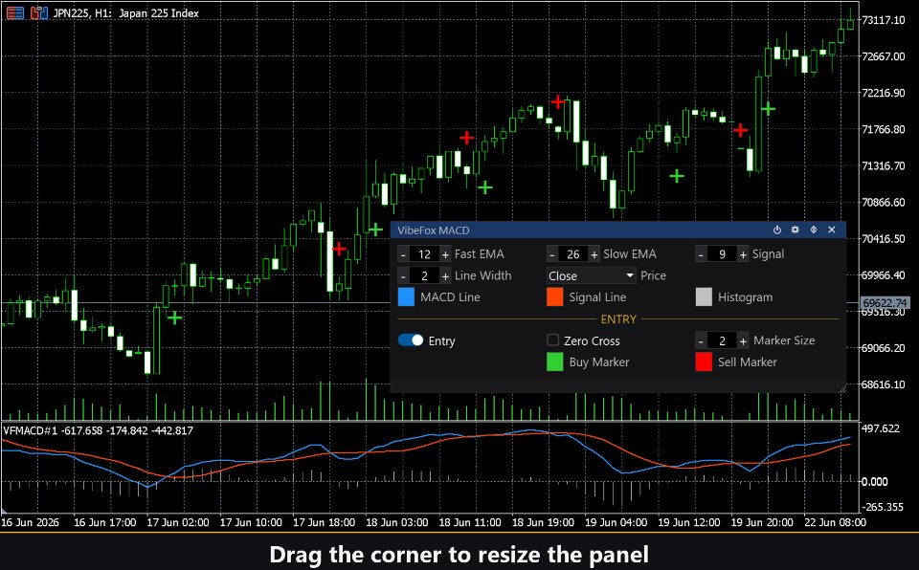
Task: Open the orange Signal Line color swatch
Action: 554,297
